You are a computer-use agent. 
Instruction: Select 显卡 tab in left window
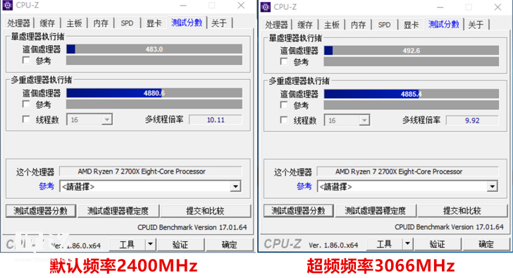click(x=154, y=23)
